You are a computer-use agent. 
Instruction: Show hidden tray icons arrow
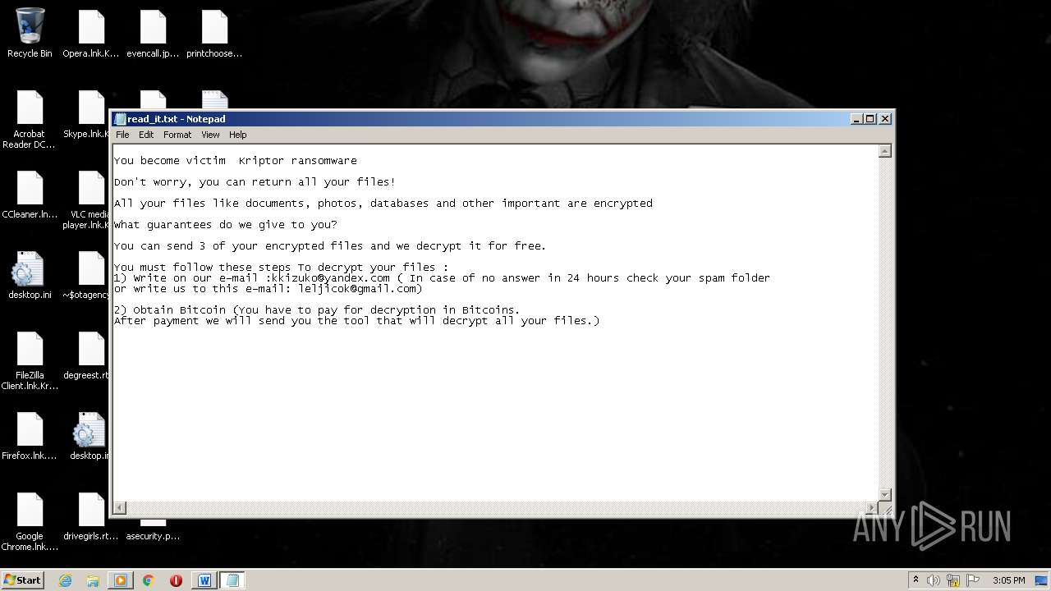[916, 580]
